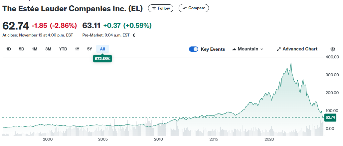
Task: Click the 2015 x-axis year label
Action: pos(214,139)
